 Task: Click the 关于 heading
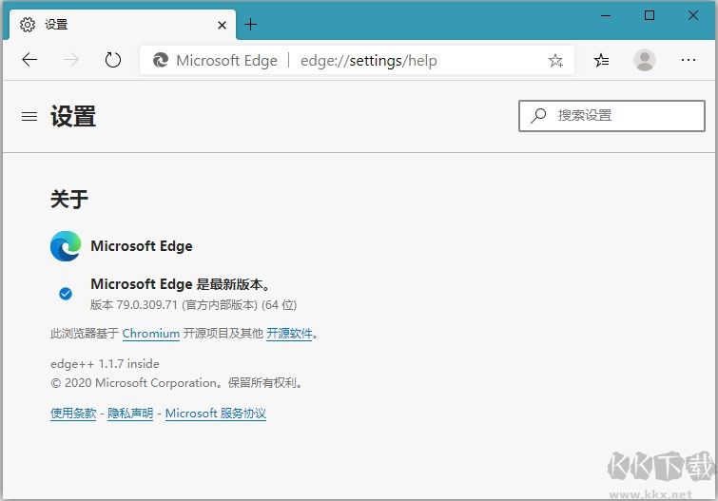(x=69, y=200)
